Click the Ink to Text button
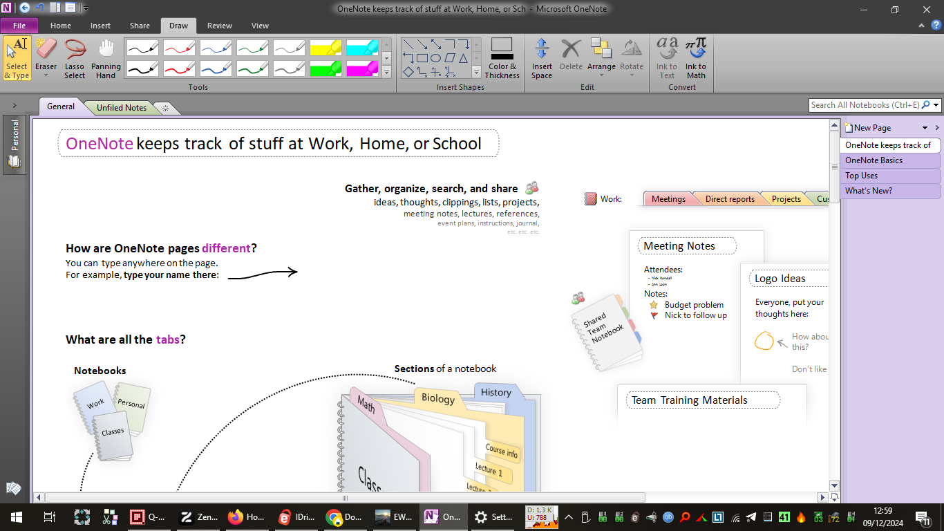Screen dimensions: 944x531 click(667, 59)
